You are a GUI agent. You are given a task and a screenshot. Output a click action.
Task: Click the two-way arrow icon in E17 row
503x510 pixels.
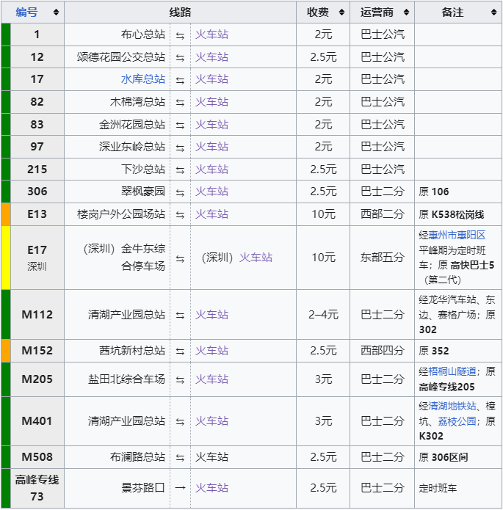click(180, 258)
